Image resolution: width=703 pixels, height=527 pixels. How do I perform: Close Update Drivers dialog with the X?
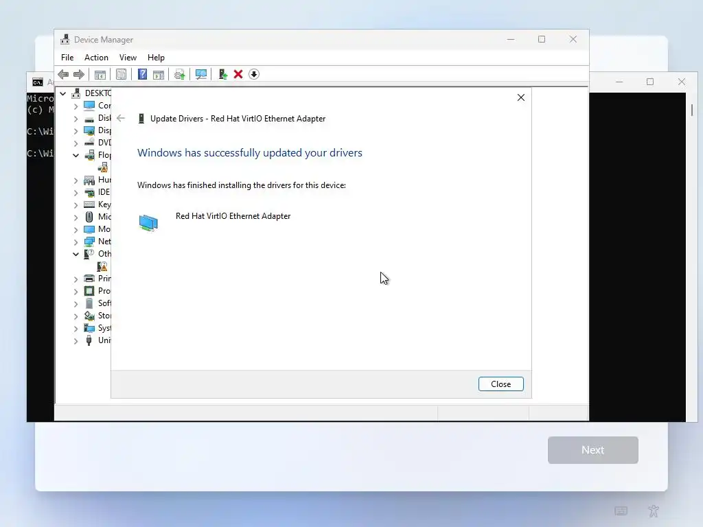tap(521, 97)
